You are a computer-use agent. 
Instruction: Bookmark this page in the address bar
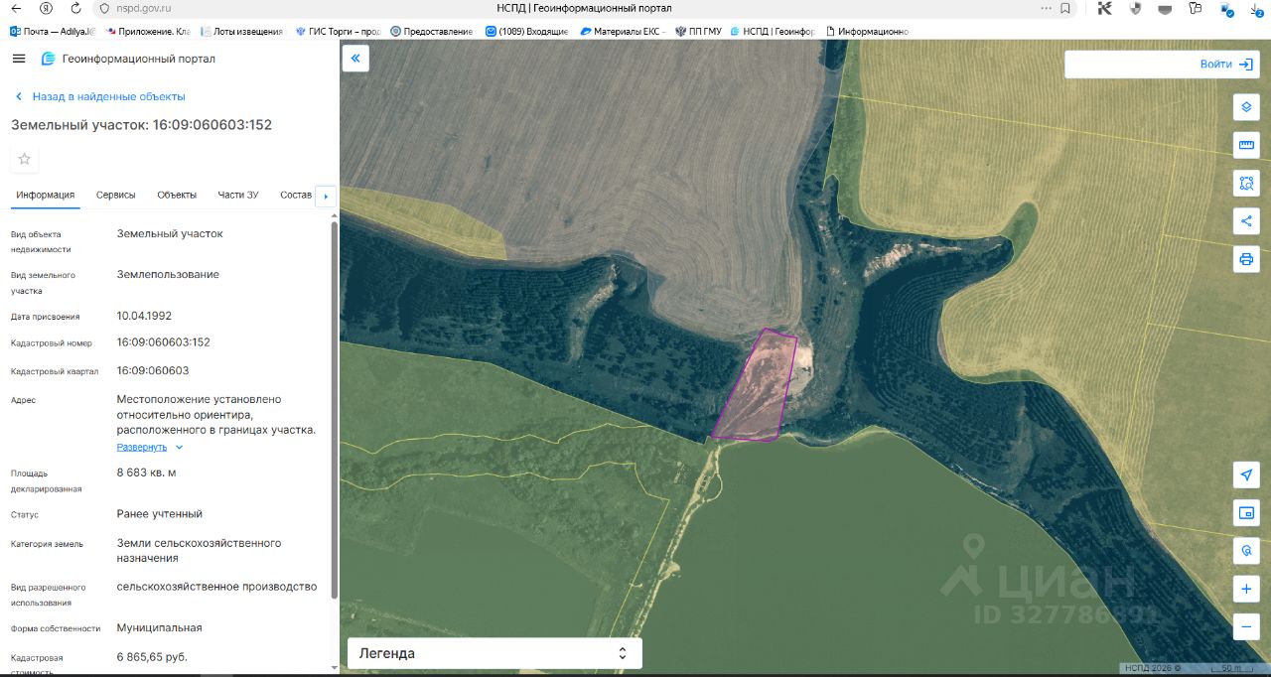point(1065,8)
